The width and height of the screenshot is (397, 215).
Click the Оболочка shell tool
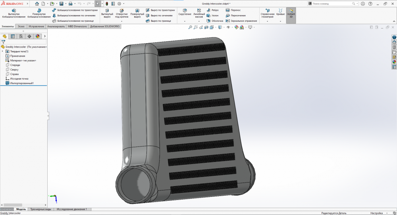(214, 21)
